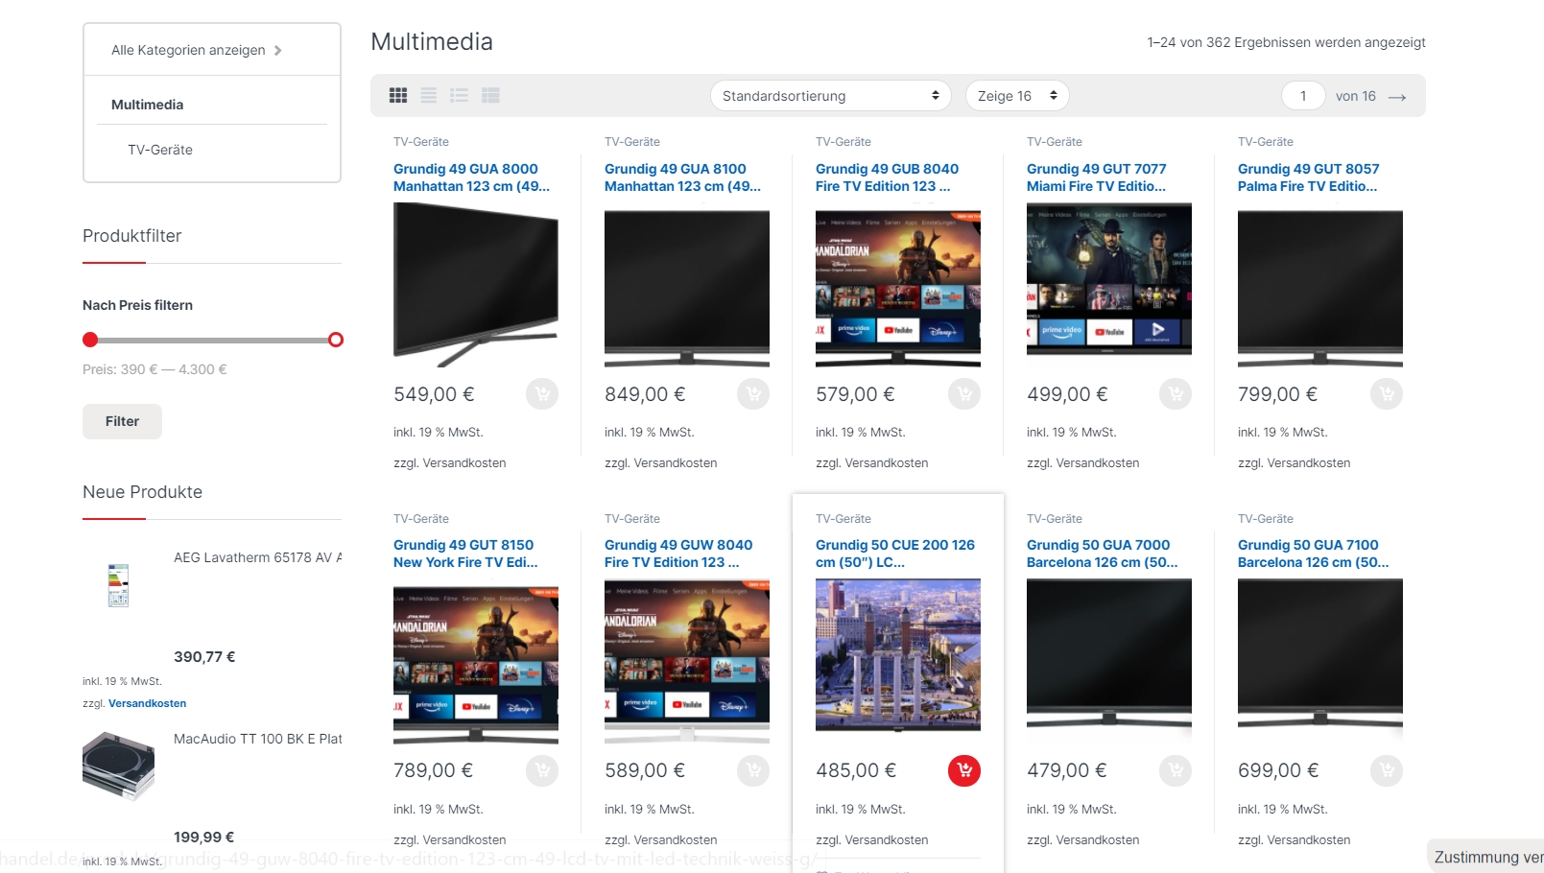View Grundig 50 CUE 200 product image
Screen dimensions: 1544x873
click(x=898, y=661)
